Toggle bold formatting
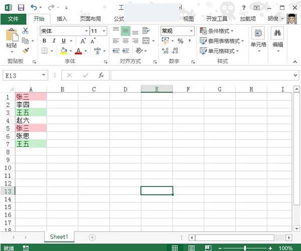The image size is (301, 251). pos(45,40)
